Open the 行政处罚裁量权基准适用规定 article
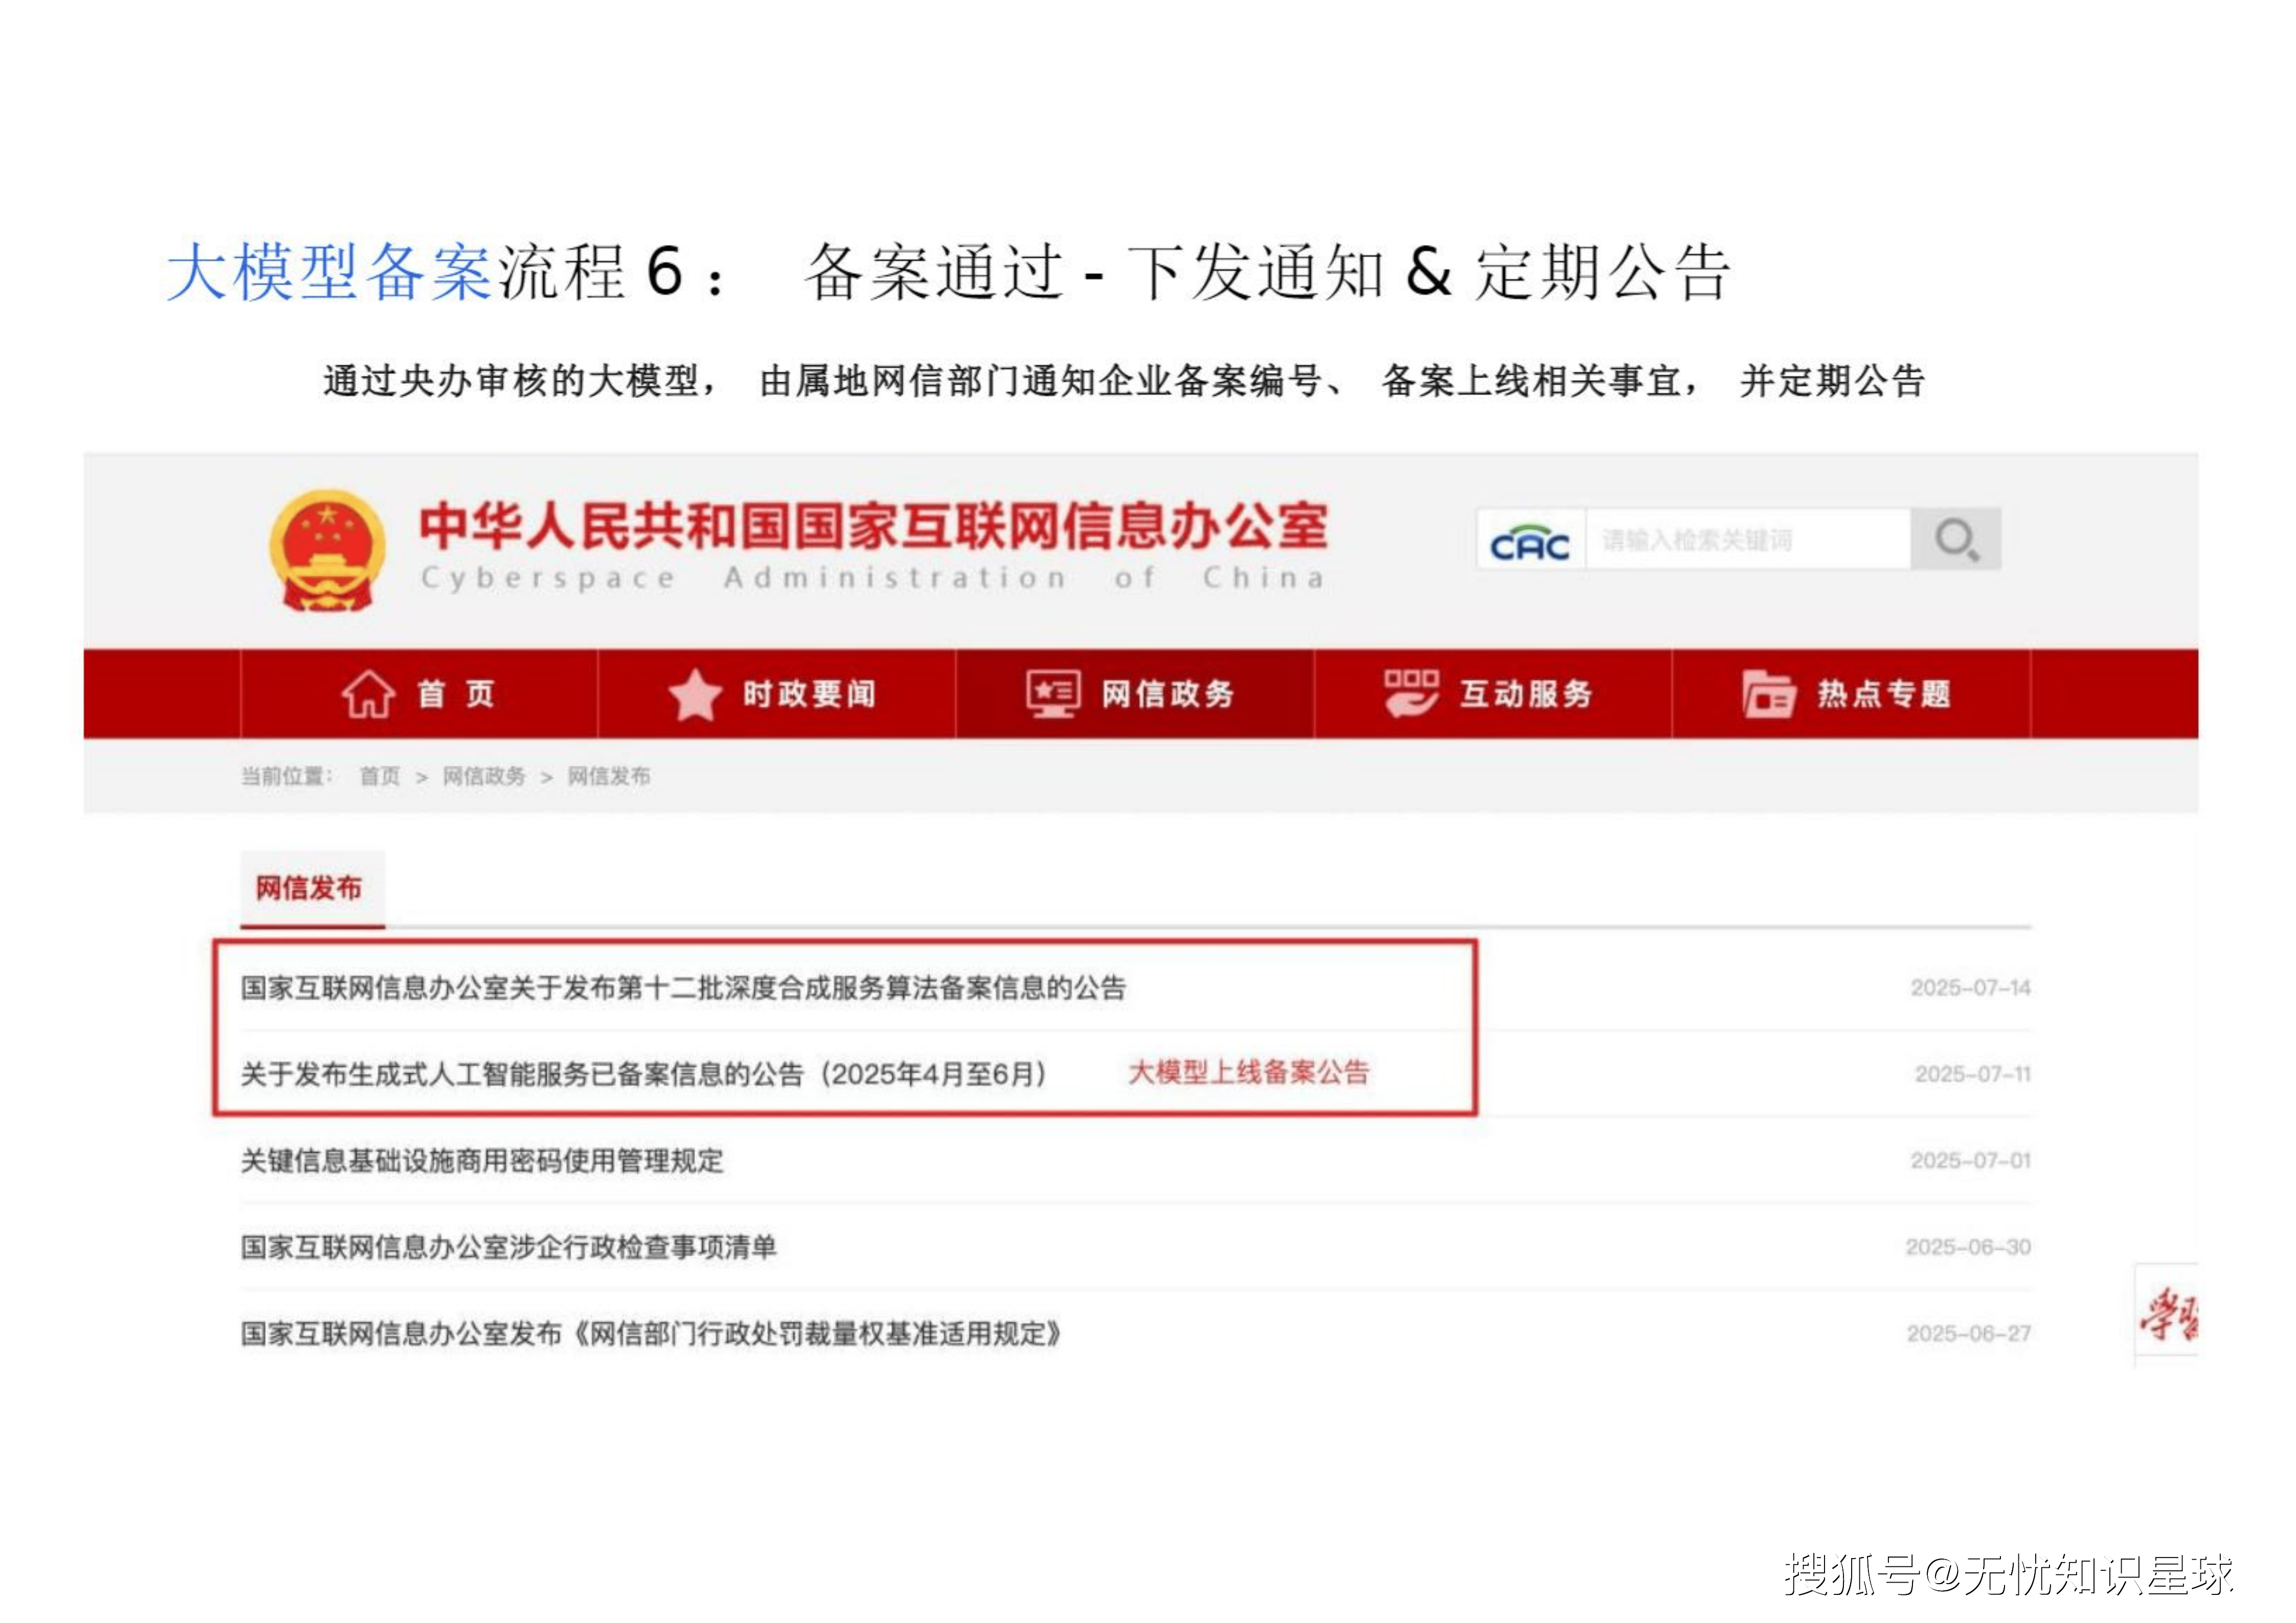 pos(651,1334)
